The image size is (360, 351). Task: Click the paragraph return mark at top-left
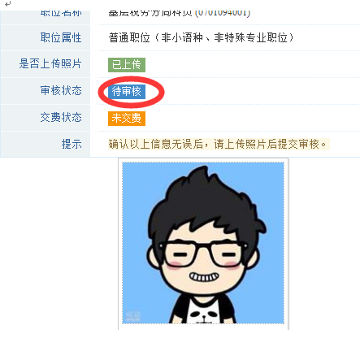(x=8, y=4)
